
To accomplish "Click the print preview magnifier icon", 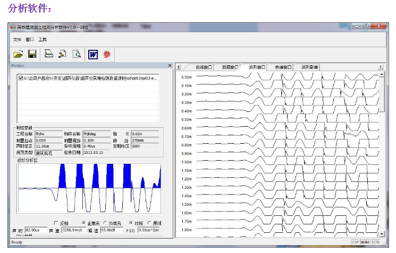I will point(77,54).
